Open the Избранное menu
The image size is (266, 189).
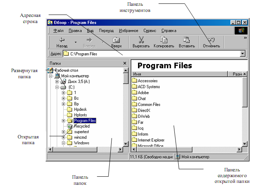coord(128,31)
